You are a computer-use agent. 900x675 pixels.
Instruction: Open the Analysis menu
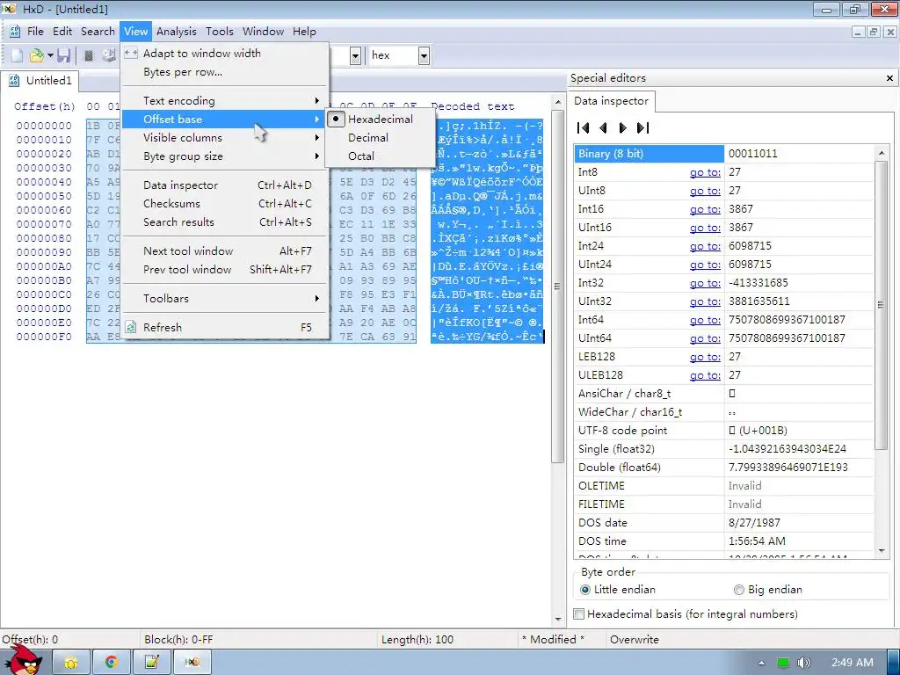176,32
